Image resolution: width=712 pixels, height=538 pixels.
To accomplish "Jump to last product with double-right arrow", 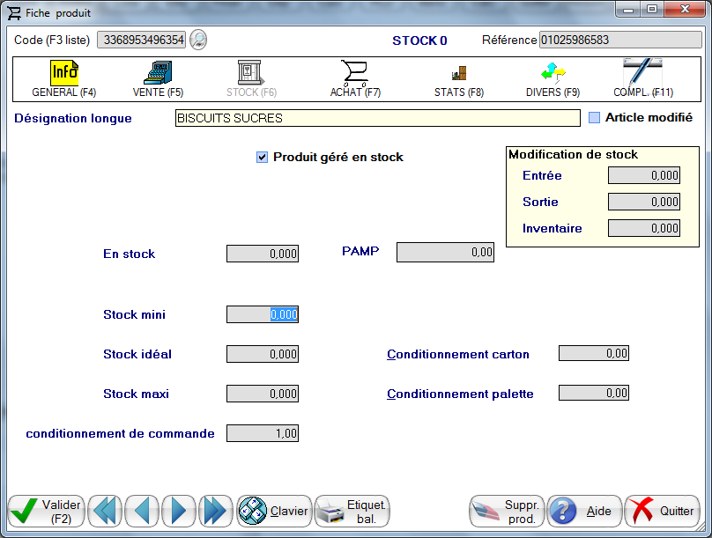I will coord(215,511).
